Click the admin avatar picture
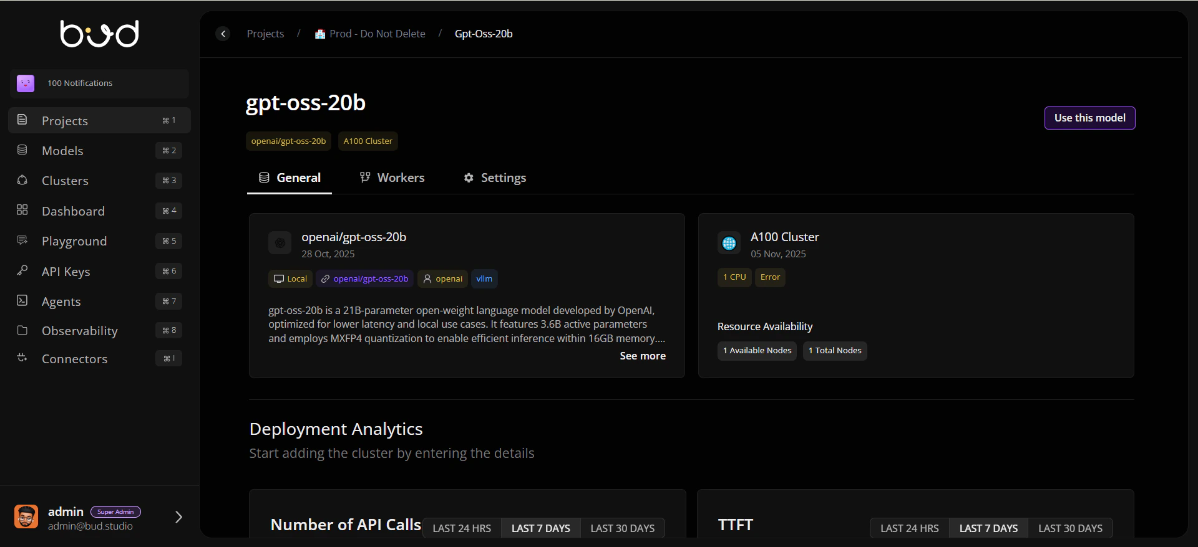 26,516
